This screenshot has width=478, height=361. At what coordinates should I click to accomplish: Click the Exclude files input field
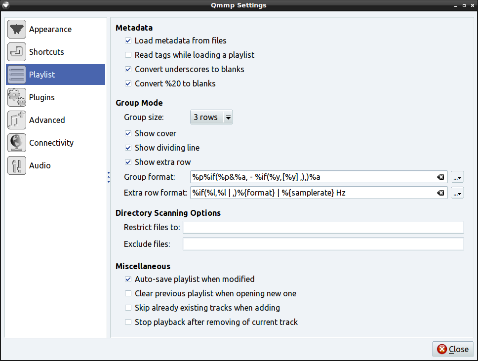point(323,244)
